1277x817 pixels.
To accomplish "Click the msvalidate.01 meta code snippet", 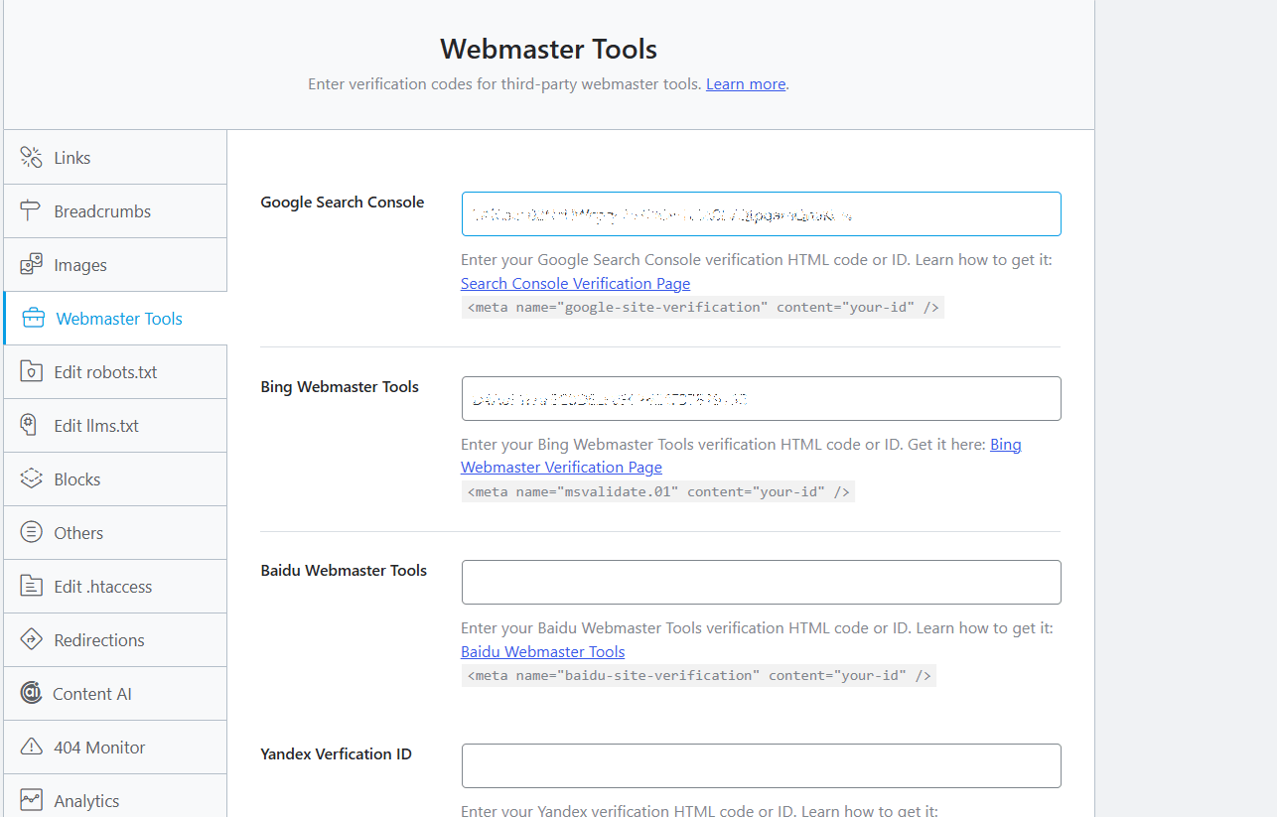I will pos(657,491).
